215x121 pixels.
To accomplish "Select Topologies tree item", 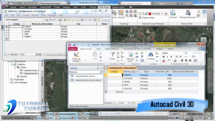I will tap(19, 80).
